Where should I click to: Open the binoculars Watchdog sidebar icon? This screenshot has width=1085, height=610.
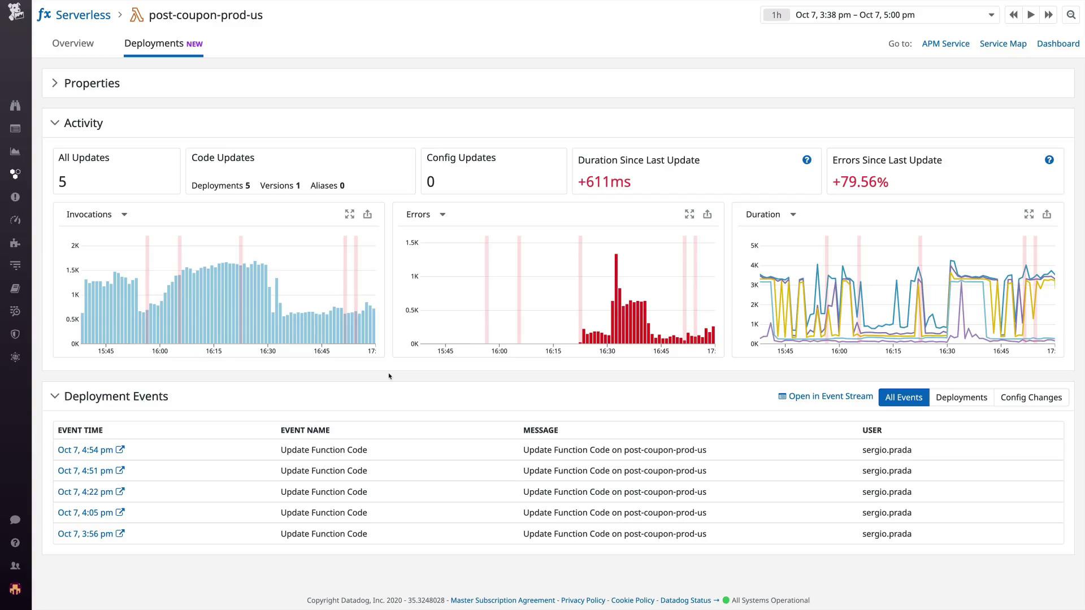[15, 106]
